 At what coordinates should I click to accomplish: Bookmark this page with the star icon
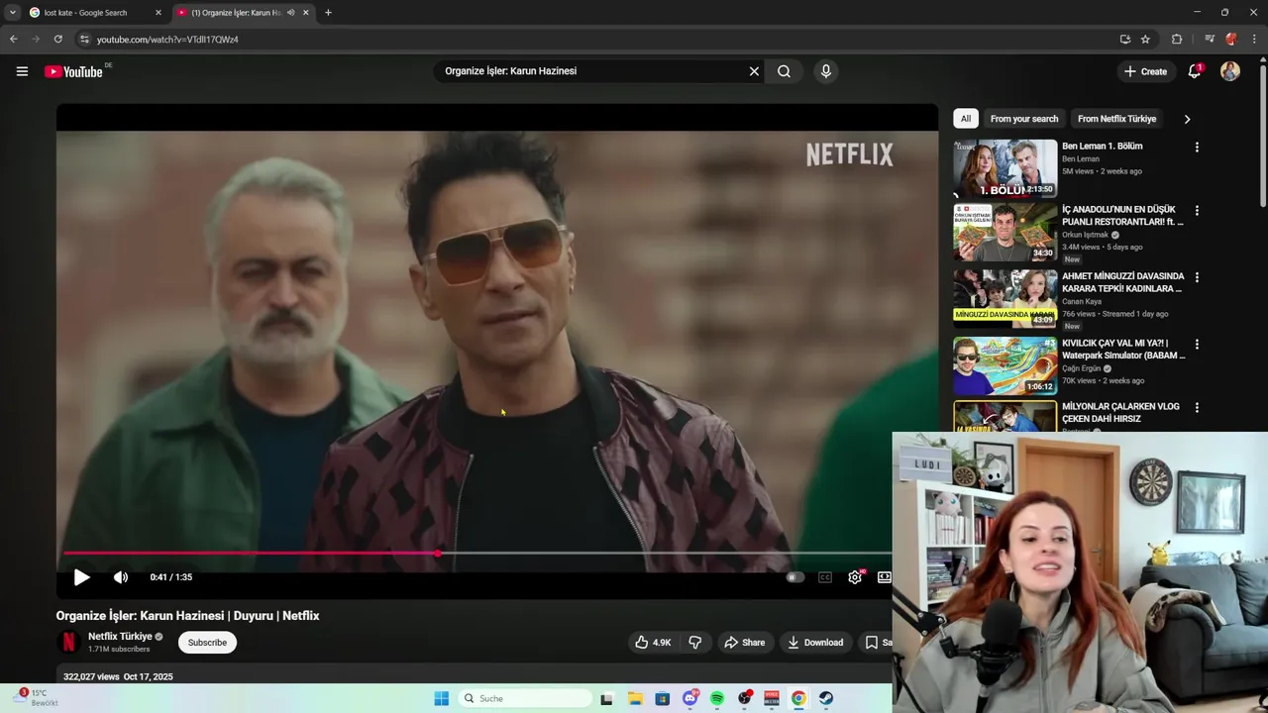1145,40
